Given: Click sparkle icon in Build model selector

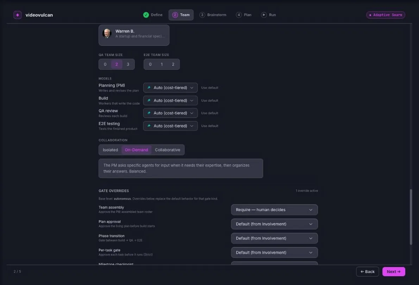Looking at the screenshot, I should click(x=149, y=100).
